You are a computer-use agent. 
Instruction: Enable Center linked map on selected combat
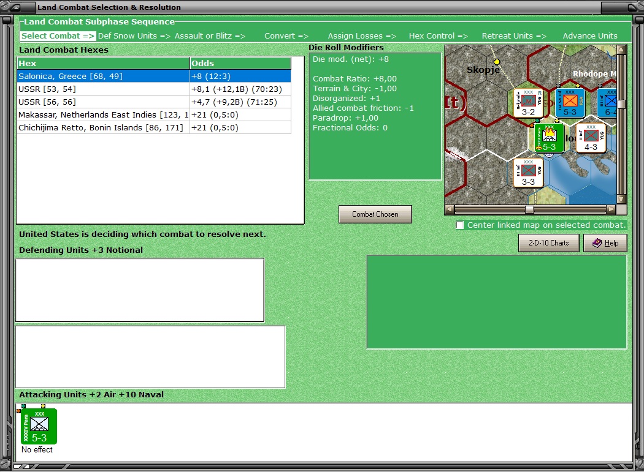pyautogui.click(x=460, y=225)
